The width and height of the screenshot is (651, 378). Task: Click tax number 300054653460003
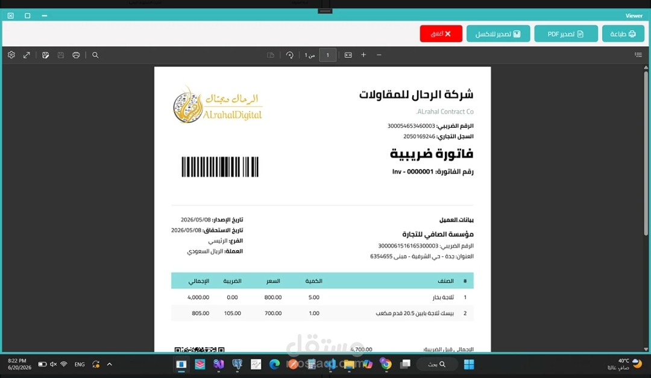click(411, 126)
